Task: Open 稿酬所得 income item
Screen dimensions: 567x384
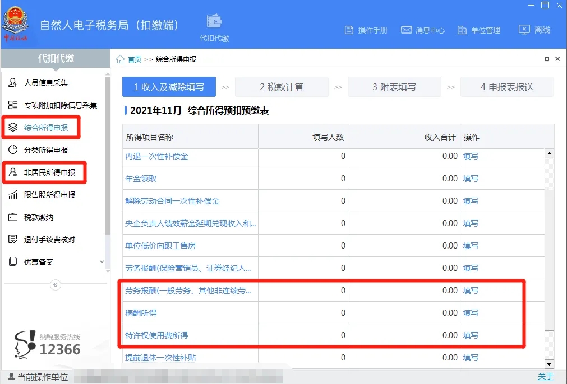Action: pos(141,313)
